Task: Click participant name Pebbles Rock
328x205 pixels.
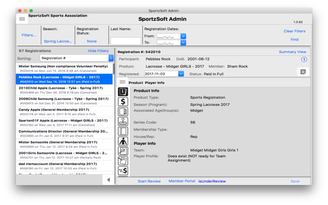Action: [x=158, y=59]
